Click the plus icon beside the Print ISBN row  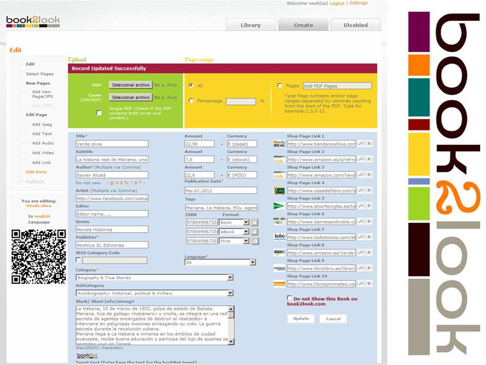click(255, 241)
